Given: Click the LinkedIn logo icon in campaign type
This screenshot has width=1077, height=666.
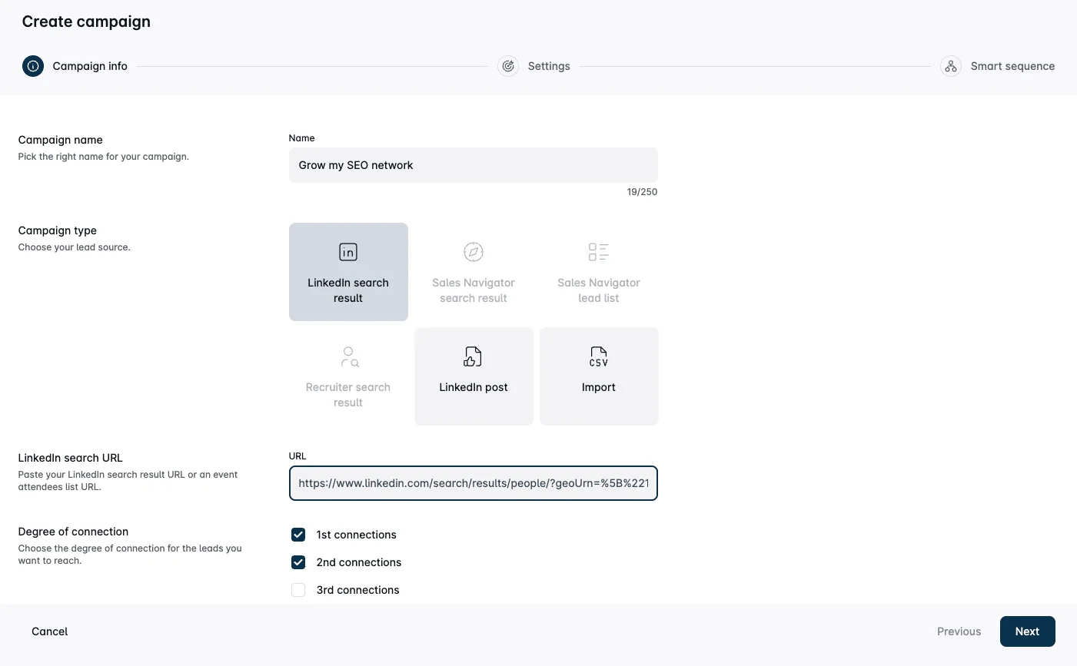Looking at the screenshot, I should click(x=348, y=252).
